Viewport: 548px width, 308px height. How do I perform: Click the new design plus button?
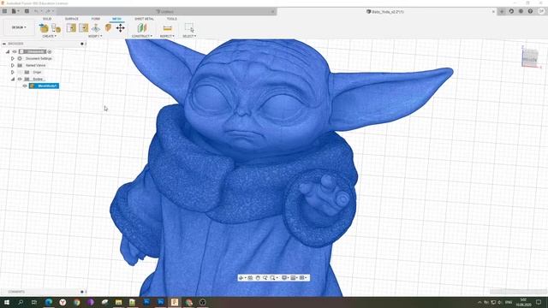click(502, 11)
